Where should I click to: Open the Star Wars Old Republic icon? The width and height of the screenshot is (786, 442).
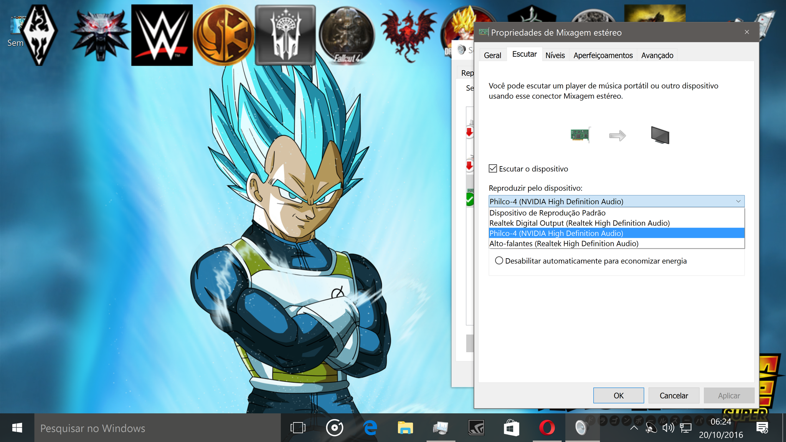tap(223, 35)
